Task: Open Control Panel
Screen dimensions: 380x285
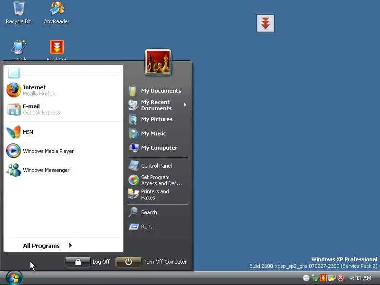Action: [158, 166]
